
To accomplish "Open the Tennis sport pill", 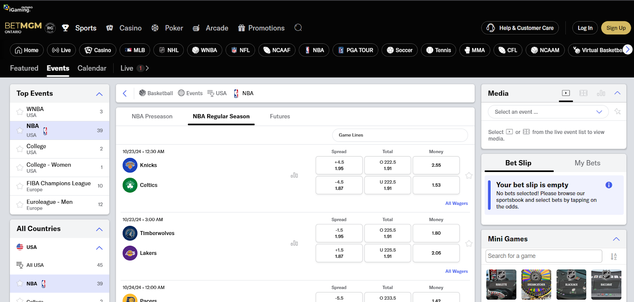I will coord(439,50).
